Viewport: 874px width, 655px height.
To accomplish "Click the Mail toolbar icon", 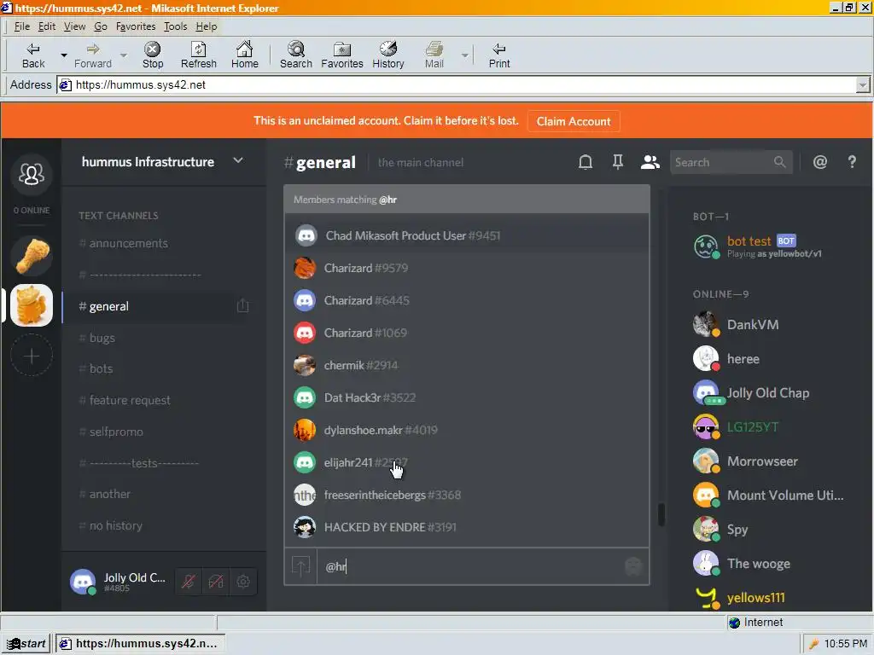I will [x=434, y=55].
